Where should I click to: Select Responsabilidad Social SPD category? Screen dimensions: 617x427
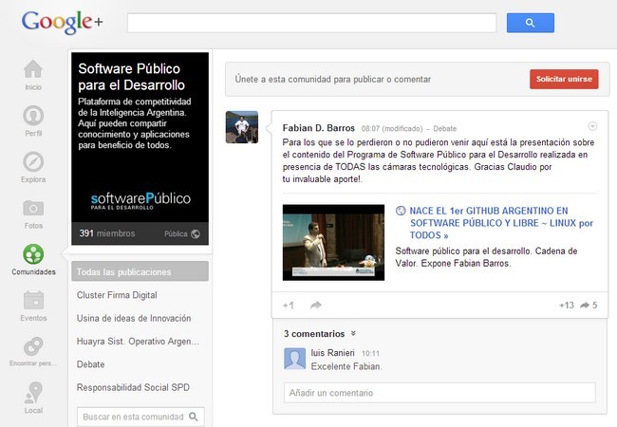(x=133, y=387)
